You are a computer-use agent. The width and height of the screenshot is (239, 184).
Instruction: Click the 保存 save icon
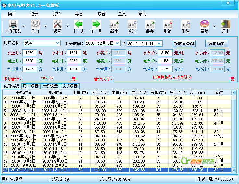[x=150, y=24]
